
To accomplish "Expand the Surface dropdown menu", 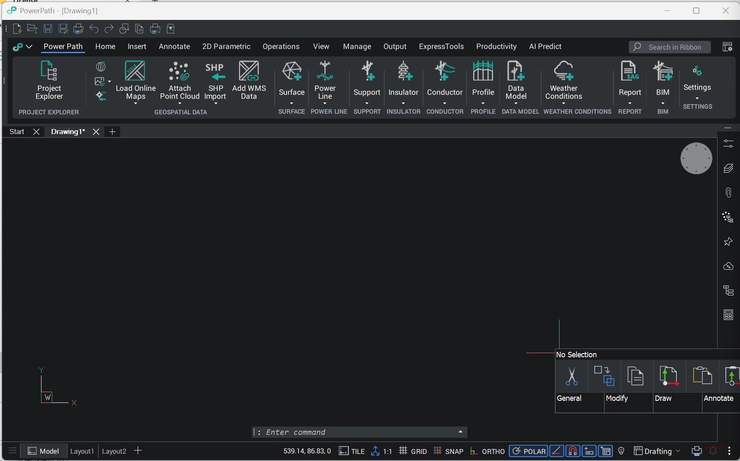I will coord(291,103).
